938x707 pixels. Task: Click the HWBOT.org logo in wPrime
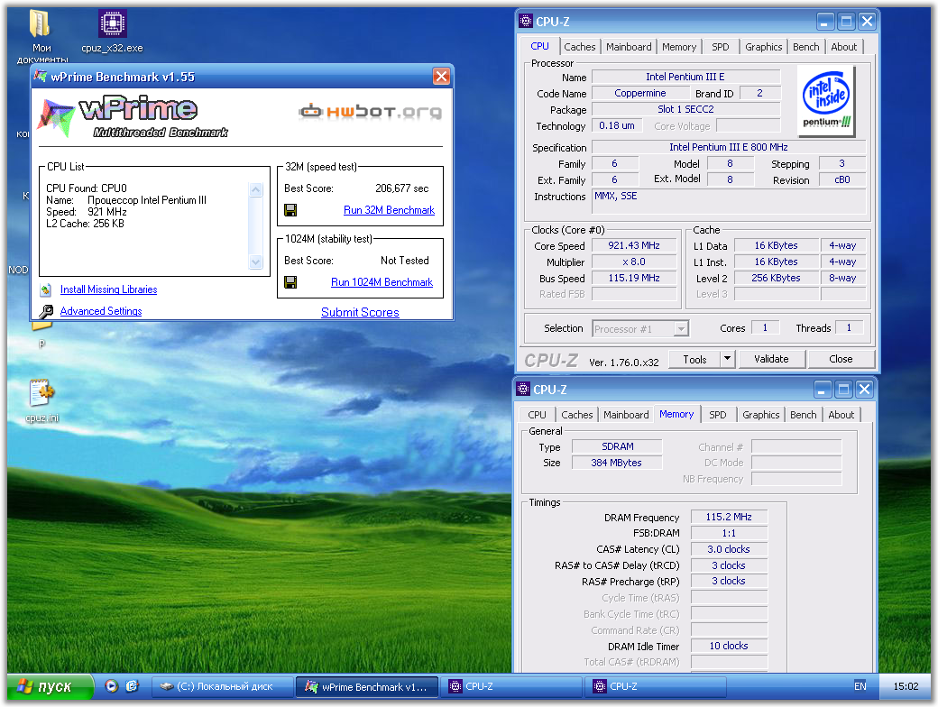click(371, 112)
